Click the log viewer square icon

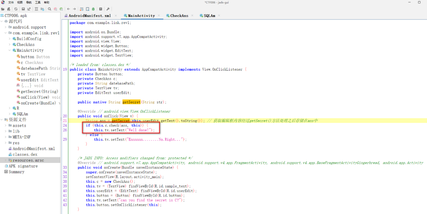click(101, 9)
